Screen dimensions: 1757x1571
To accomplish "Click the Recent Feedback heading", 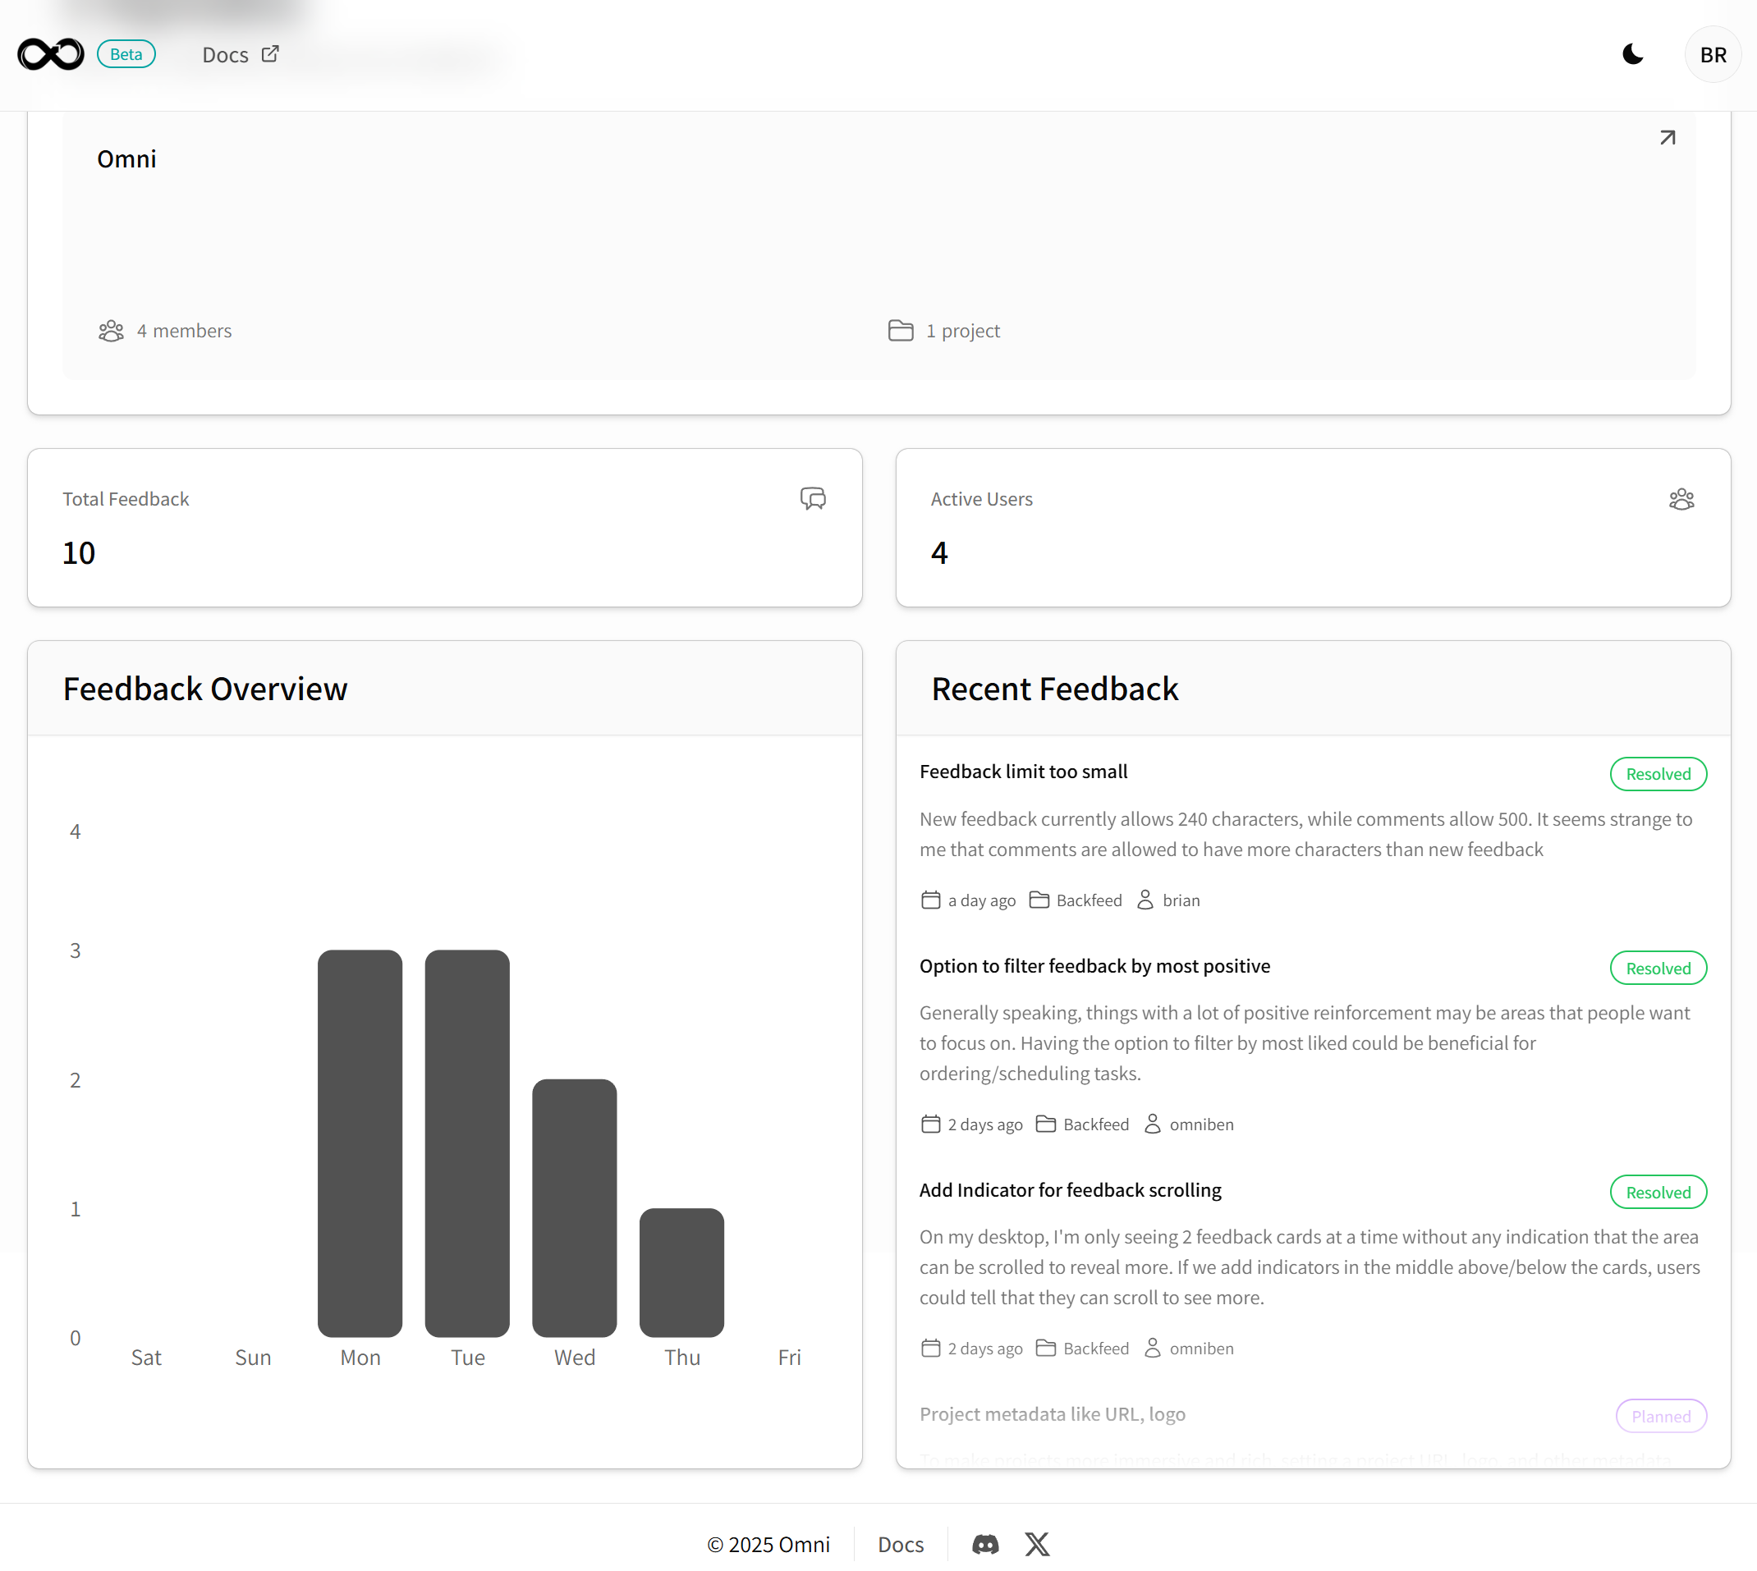I will [x=1054, y=689].
